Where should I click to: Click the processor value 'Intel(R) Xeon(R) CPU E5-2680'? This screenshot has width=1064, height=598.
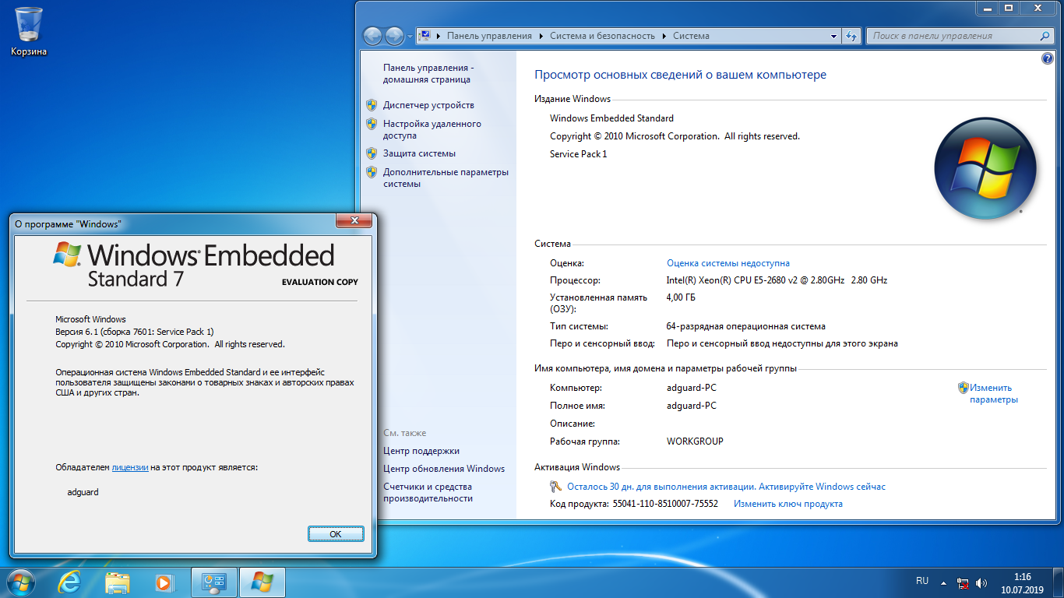[x=777, y=280]
